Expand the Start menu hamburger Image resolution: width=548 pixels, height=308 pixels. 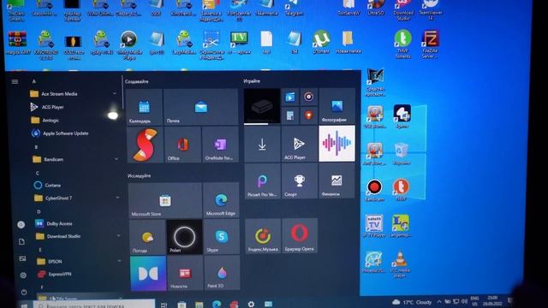click(x=15, y=82)
